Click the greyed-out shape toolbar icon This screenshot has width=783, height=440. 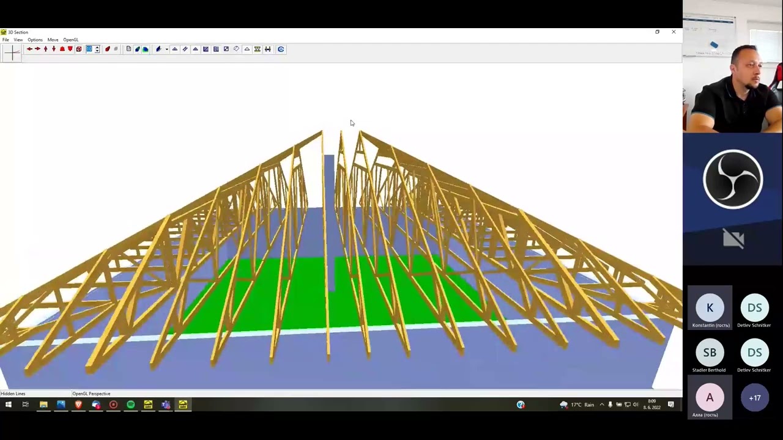click(116, 49)
